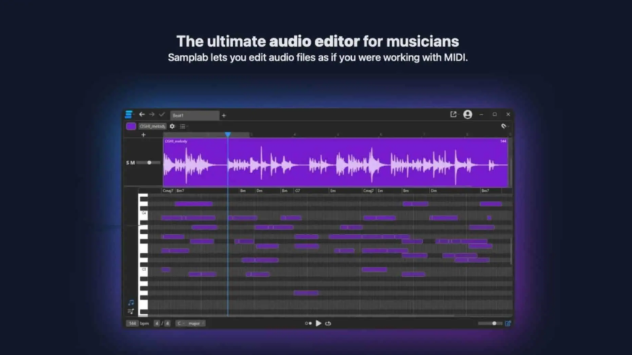
Task: Toggle loop playback
Action: [x=328, y=323]
